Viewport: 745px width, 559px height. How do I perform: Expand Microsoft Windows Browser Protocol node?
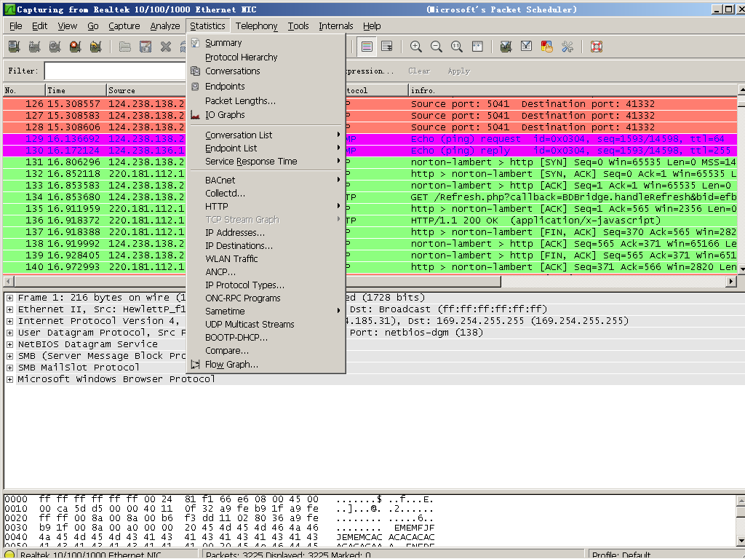coord(9,379)
